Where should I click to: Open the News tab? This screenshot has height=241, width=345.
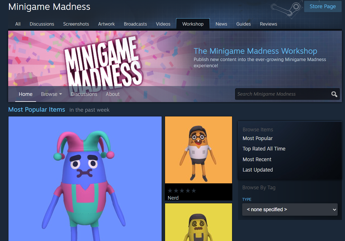click(x=221, y=24)
